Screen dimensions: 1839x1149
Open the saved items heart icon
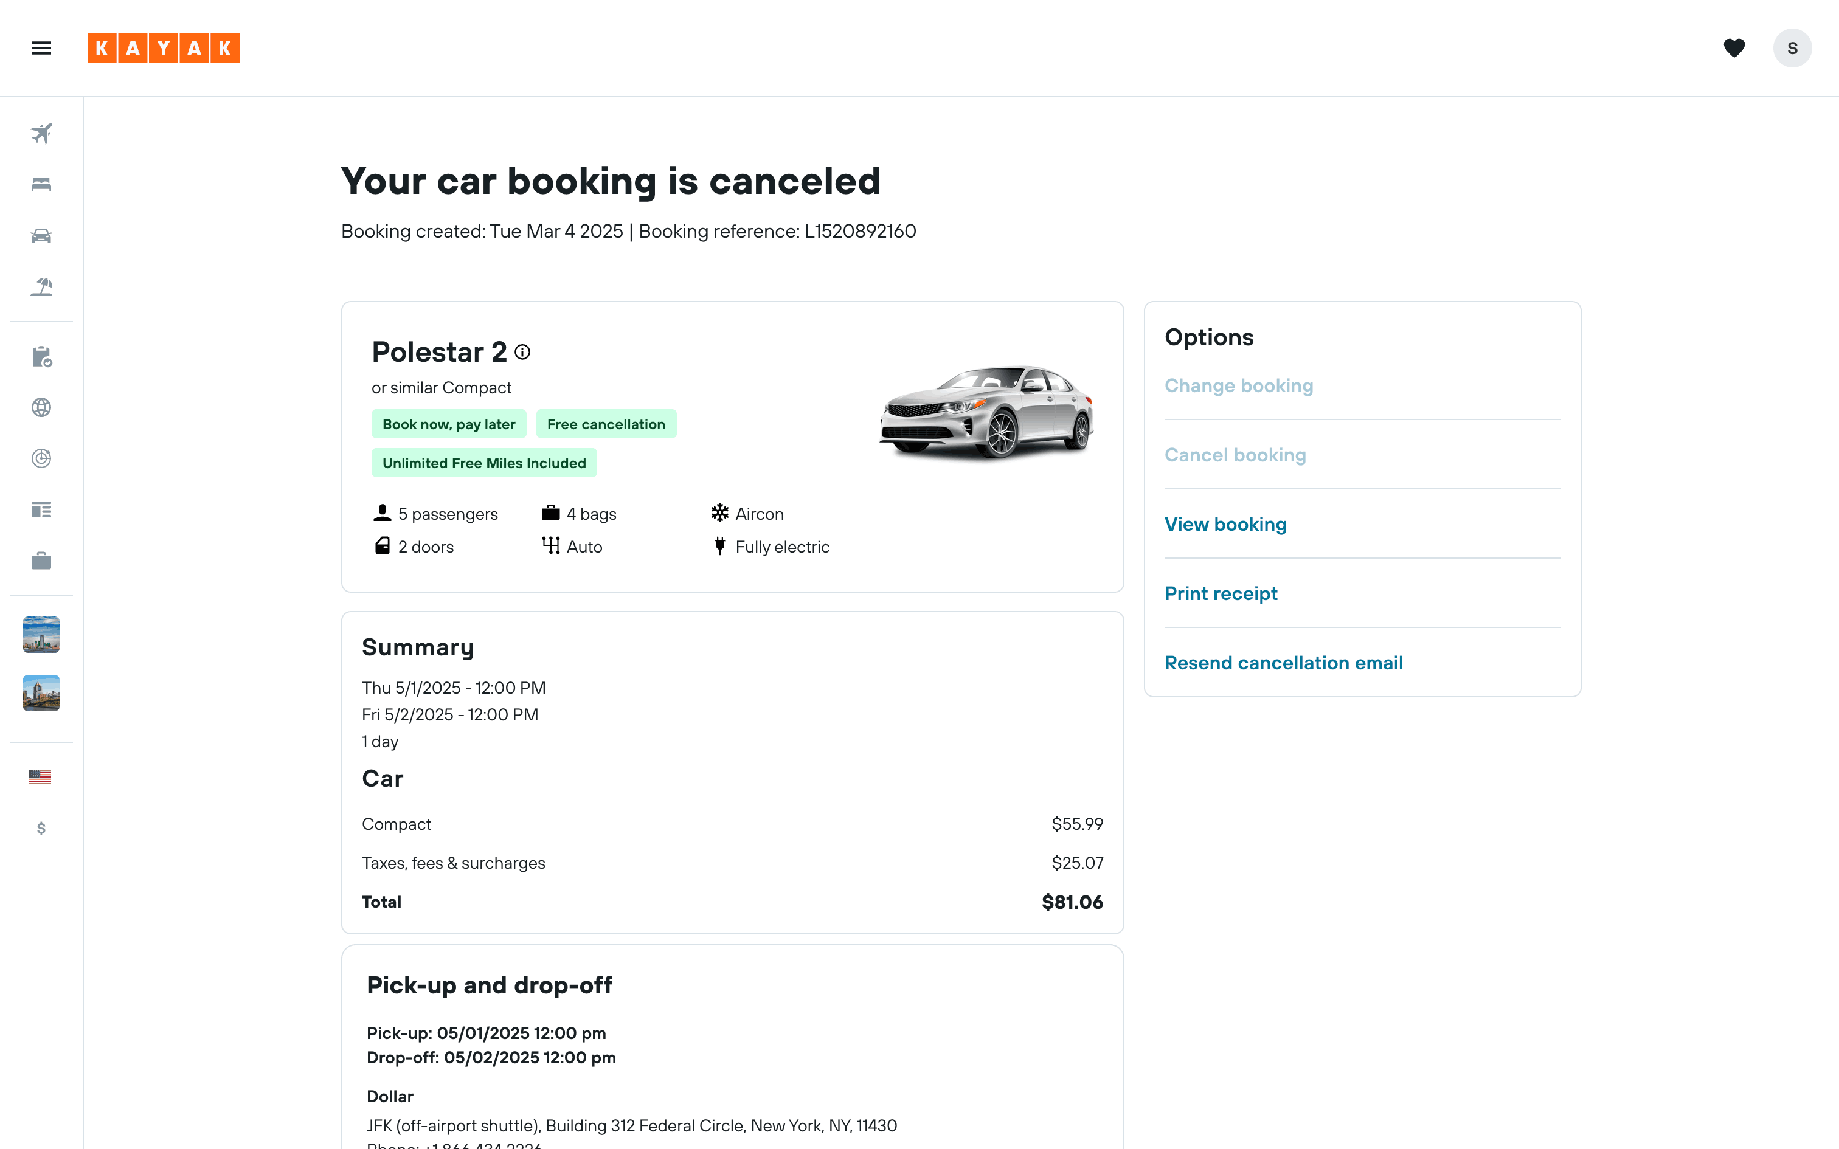point(1733,48)
